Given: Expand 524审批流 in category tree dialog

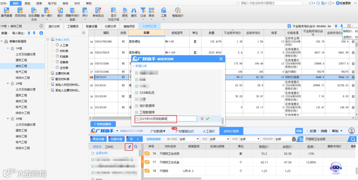Looking at the screenshot, I should (137, 93).
